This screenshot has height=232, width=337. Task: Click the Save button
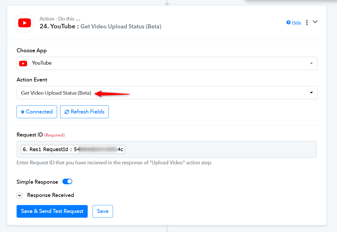point(103,211)
